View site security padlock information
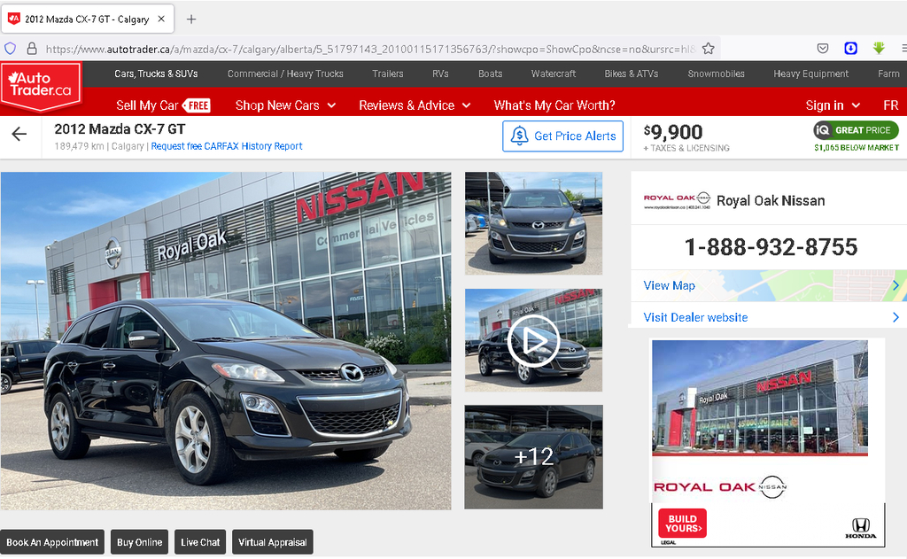This screenshot has height=559, width=907. 32,49
